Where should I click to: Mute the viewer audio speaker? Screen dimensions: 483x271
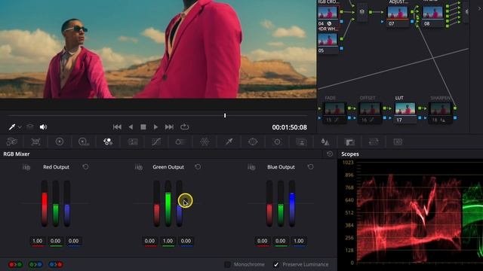[43, 127]
